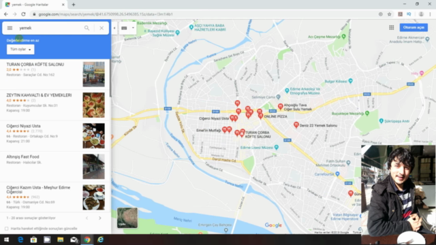Open Microsoft Edge from taskbar

pyautogui.click(x=20, y=240)
